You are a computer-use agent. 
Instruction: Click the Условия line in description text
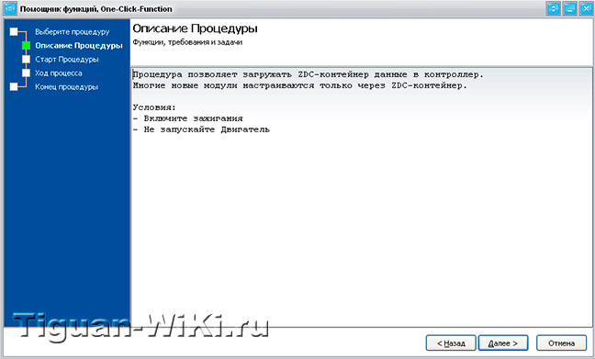click(154, 107)
